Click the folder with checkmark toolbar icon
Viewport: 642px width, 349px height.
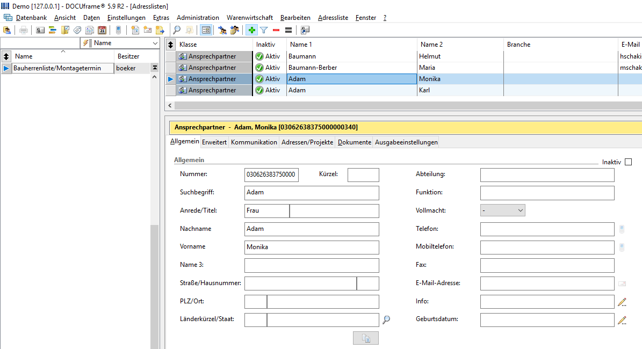tap(64, 30)
